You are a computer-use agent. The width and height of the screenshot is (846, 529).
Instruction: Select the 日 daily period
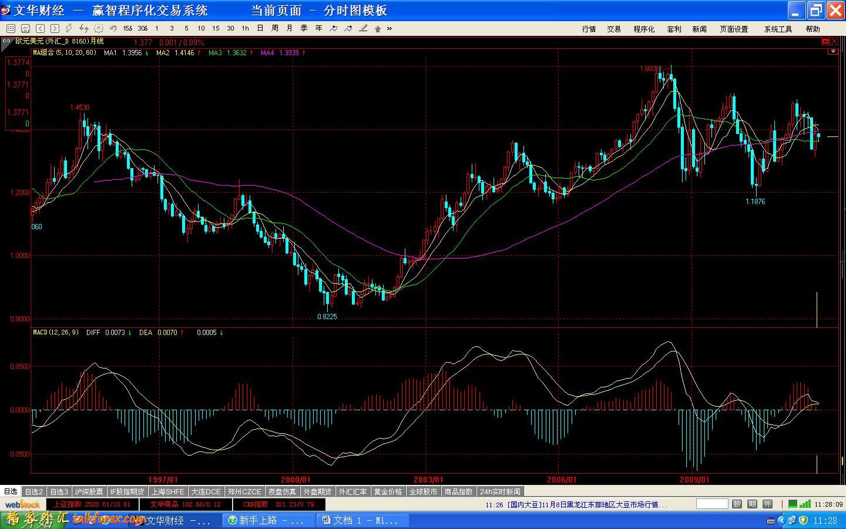(260, 28)
